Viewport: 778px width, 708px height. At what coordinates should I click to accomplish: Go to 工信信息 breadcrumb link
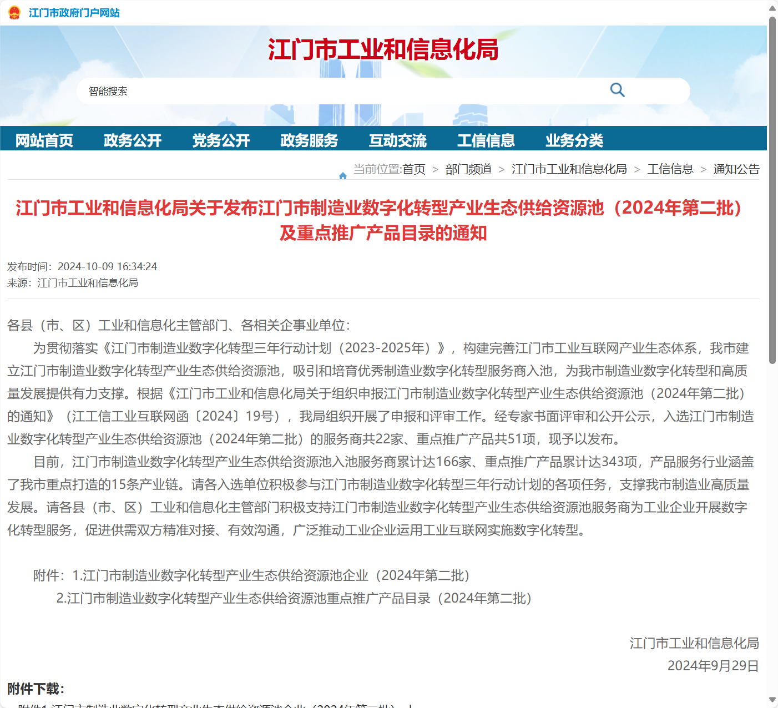tap(670, 169)
